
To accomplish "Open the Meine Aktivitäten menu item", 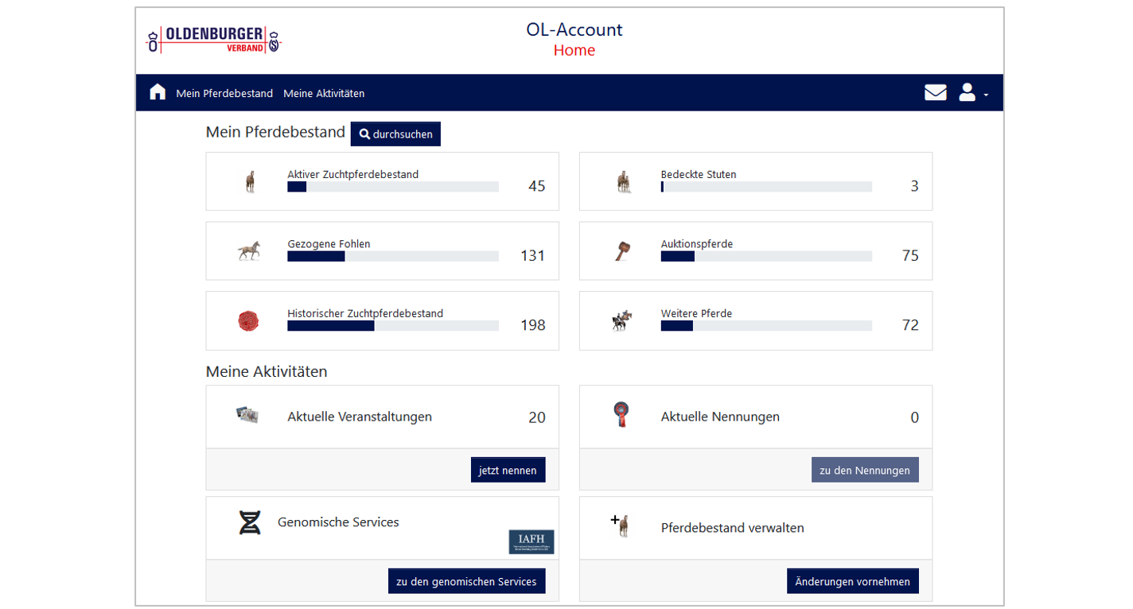I will click(324, 94).
